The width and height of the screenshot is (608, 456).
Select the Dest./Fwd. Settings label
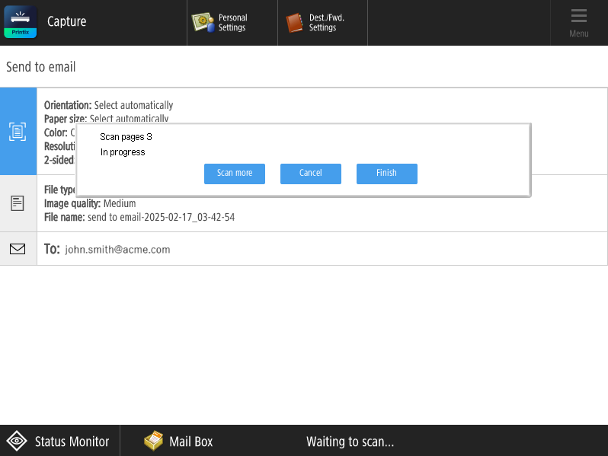click(323, 23)
